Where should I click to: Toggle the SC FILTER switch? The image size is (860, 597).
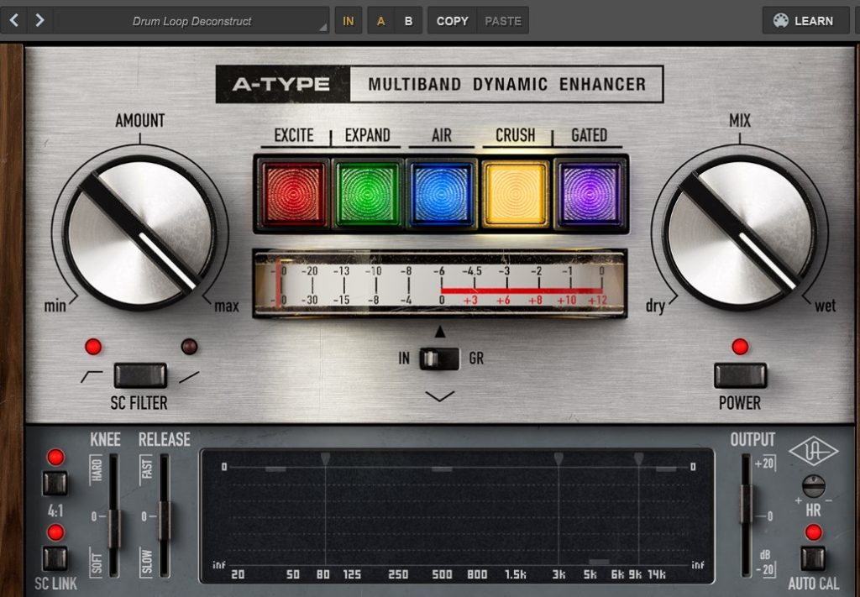tap(140, 375)
